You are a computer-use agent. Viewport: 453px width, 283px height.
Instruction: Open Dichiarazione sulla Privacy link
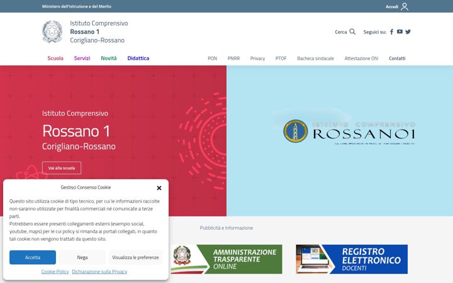tap(99, 272)
